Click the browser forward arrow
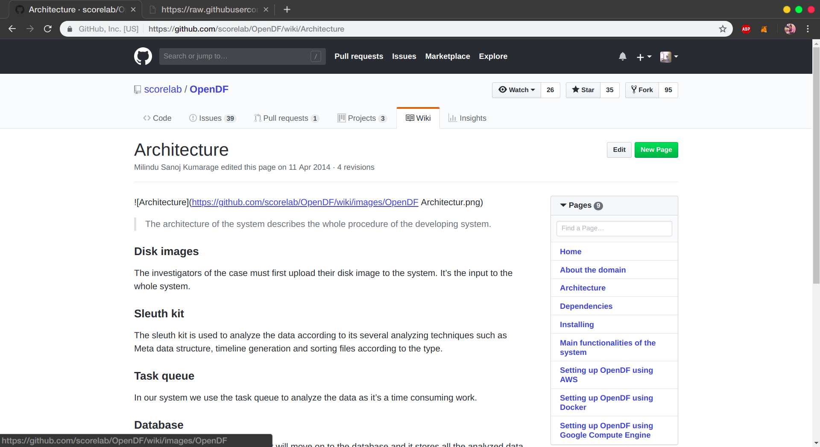 pos(30,29)
